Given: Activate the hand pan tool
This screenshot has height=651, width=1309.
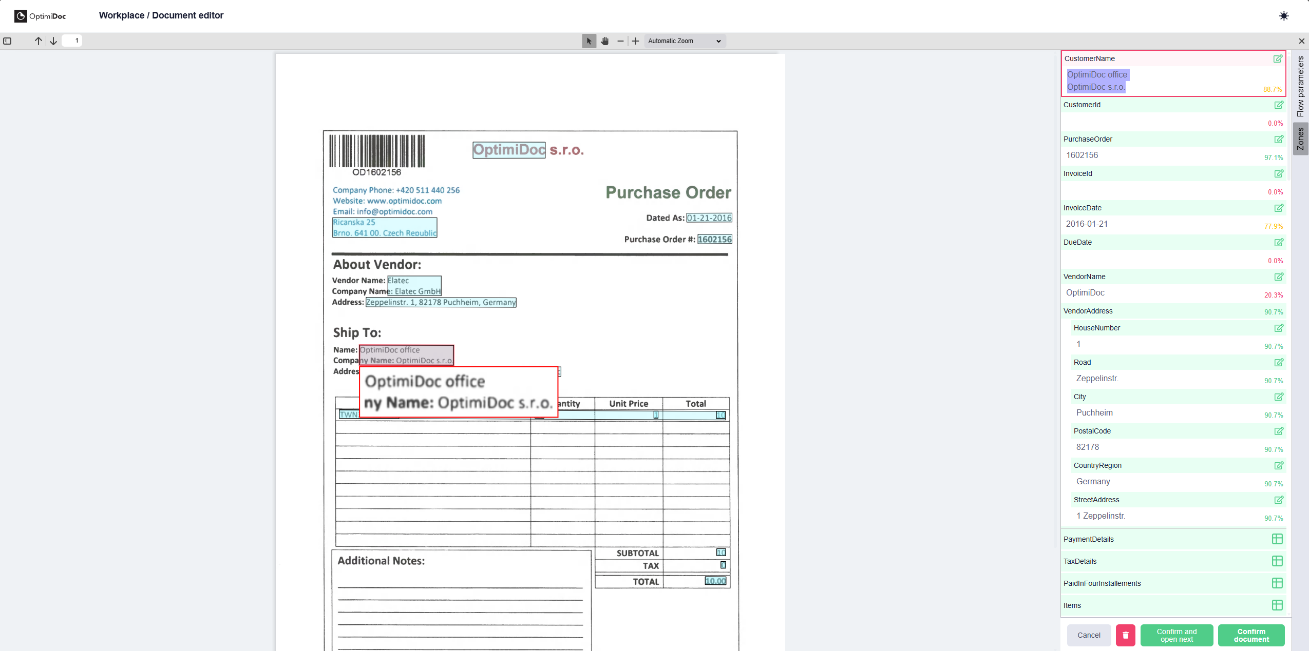Looking at the screenshot, I should point(604,41).
